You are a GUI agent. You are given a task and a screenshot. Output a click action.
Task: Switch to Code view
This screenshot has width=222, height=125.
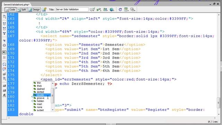tap(10, 9)
